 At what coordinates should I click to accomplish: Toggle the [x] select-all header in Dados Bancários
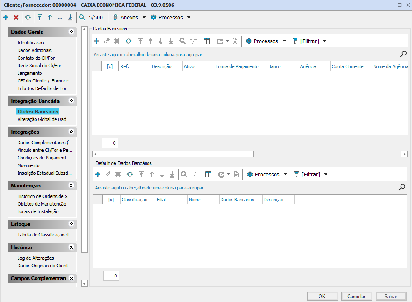[110, 66]
